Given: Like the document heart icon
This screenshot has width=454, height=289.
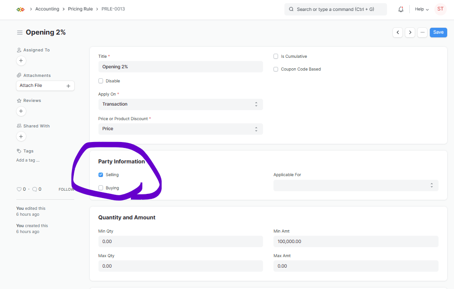Looking at the screenshot, I should [x=19, y=189].
